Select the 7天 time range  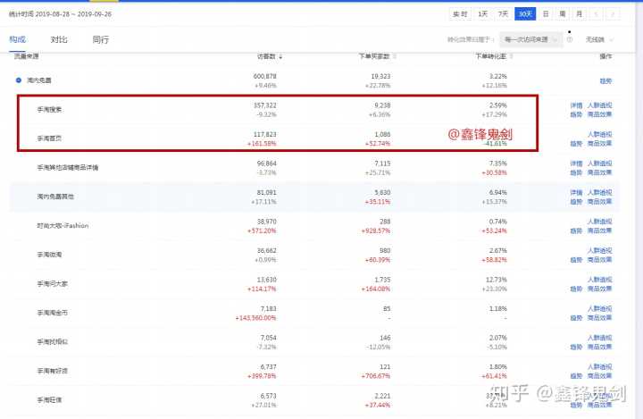pos(503,14)
